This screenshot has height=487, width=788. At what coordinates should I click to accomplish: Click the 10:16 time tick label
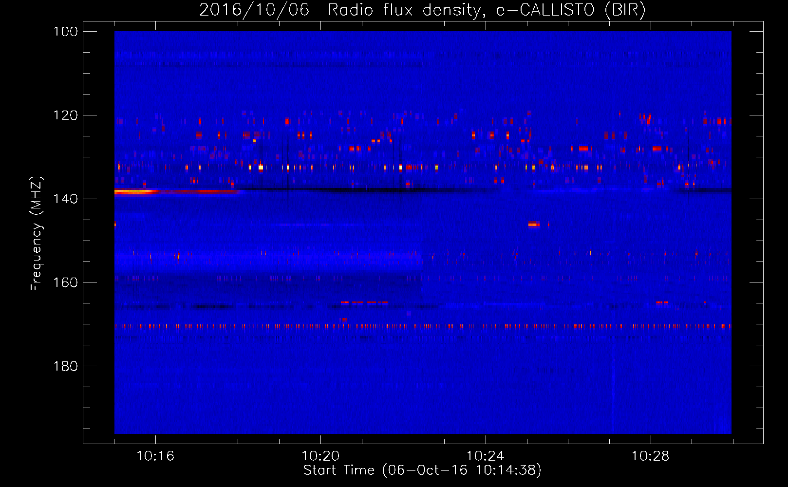(155, 456)
